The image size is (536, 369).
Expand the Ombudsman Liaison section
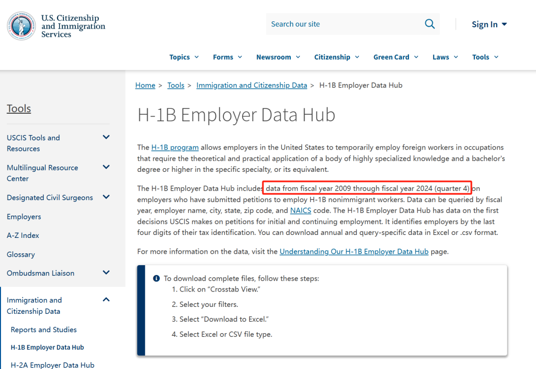pos(106,273)
